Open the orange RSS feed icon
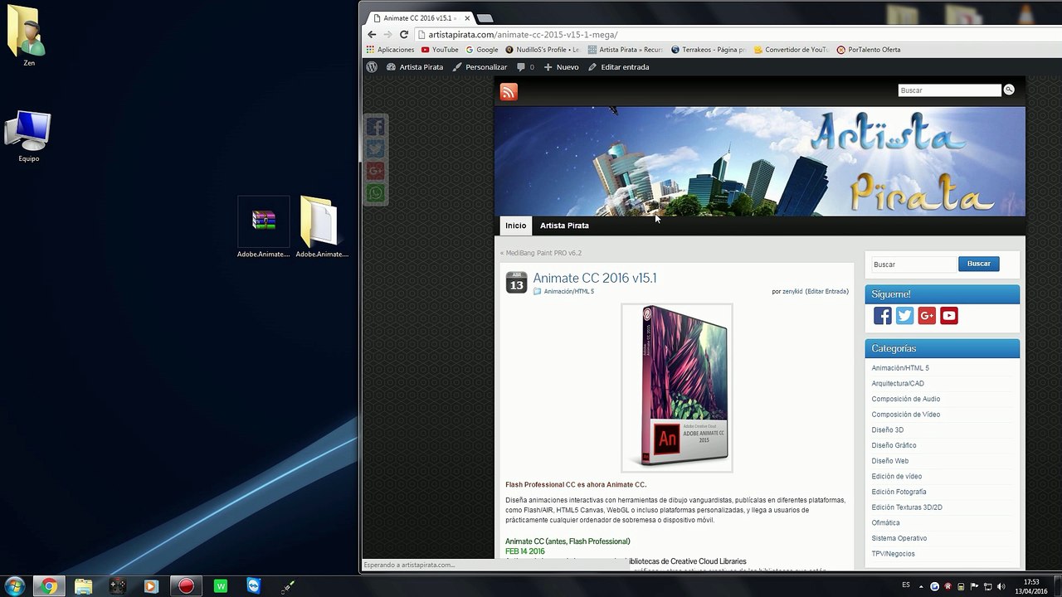Image resolution: width=1062 pixels, height=597 pixels. coord(509,92)
